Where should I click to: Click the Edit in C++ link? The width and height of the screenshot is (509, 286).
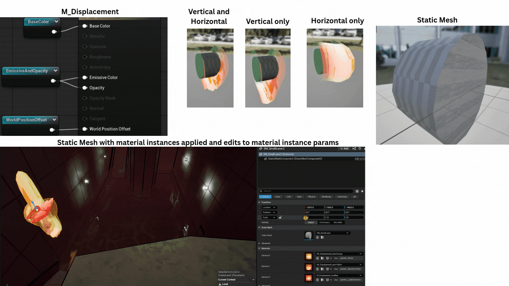pyautogui.click(x=359, y=159)
